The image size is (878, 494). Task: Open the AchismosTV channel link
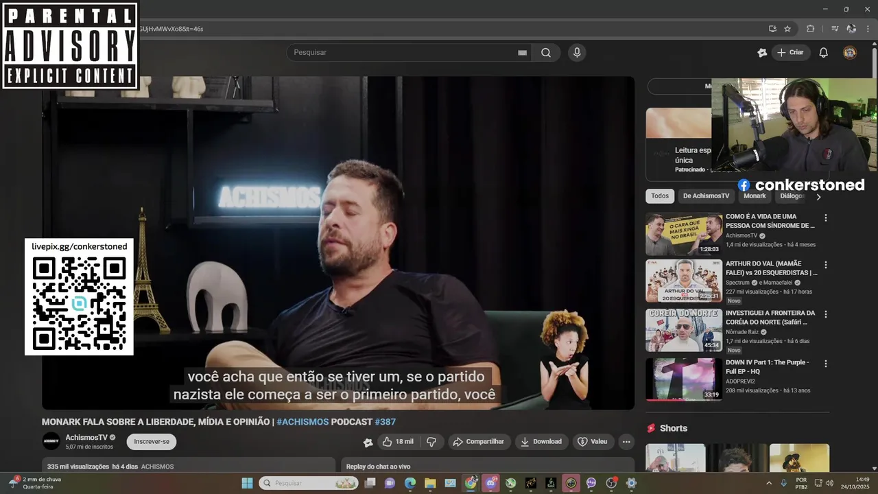(x=86, y=438)
